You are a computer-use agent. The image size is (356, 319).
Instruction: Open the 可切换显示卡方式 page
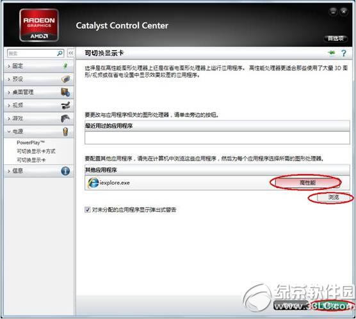tap(36, 152)
